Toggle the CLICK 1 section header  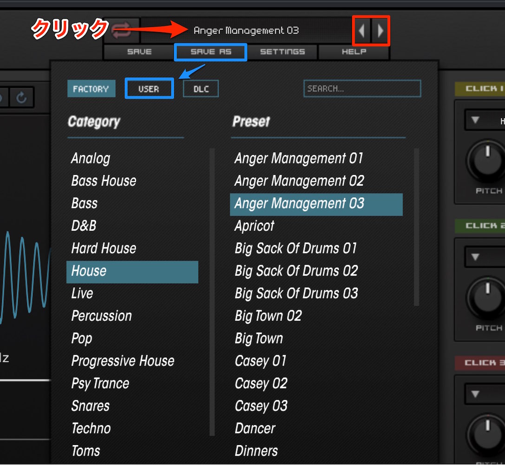click(480, 89)
